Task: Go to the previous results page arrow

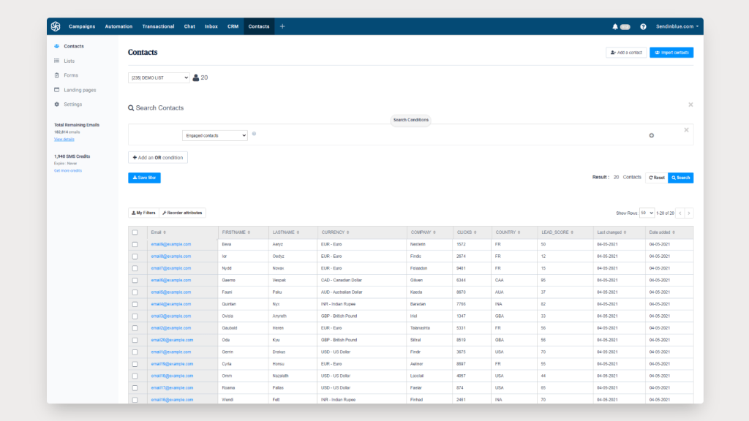Action: (x=680, y=213)
